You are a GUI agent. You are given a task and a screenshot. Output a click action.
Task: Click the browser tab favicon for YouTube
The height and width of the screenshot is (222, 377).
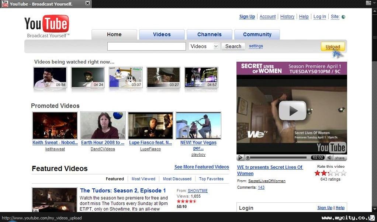coord(5,3)
